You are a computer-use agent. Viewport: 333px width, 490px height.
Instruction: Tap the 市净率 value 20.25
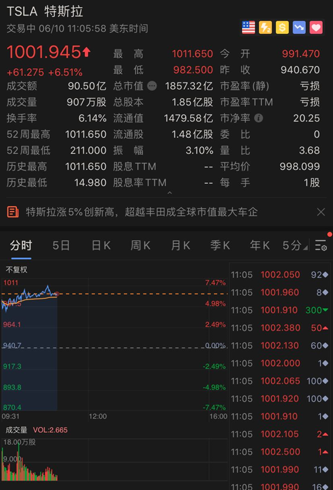click(x=307, y=118)
